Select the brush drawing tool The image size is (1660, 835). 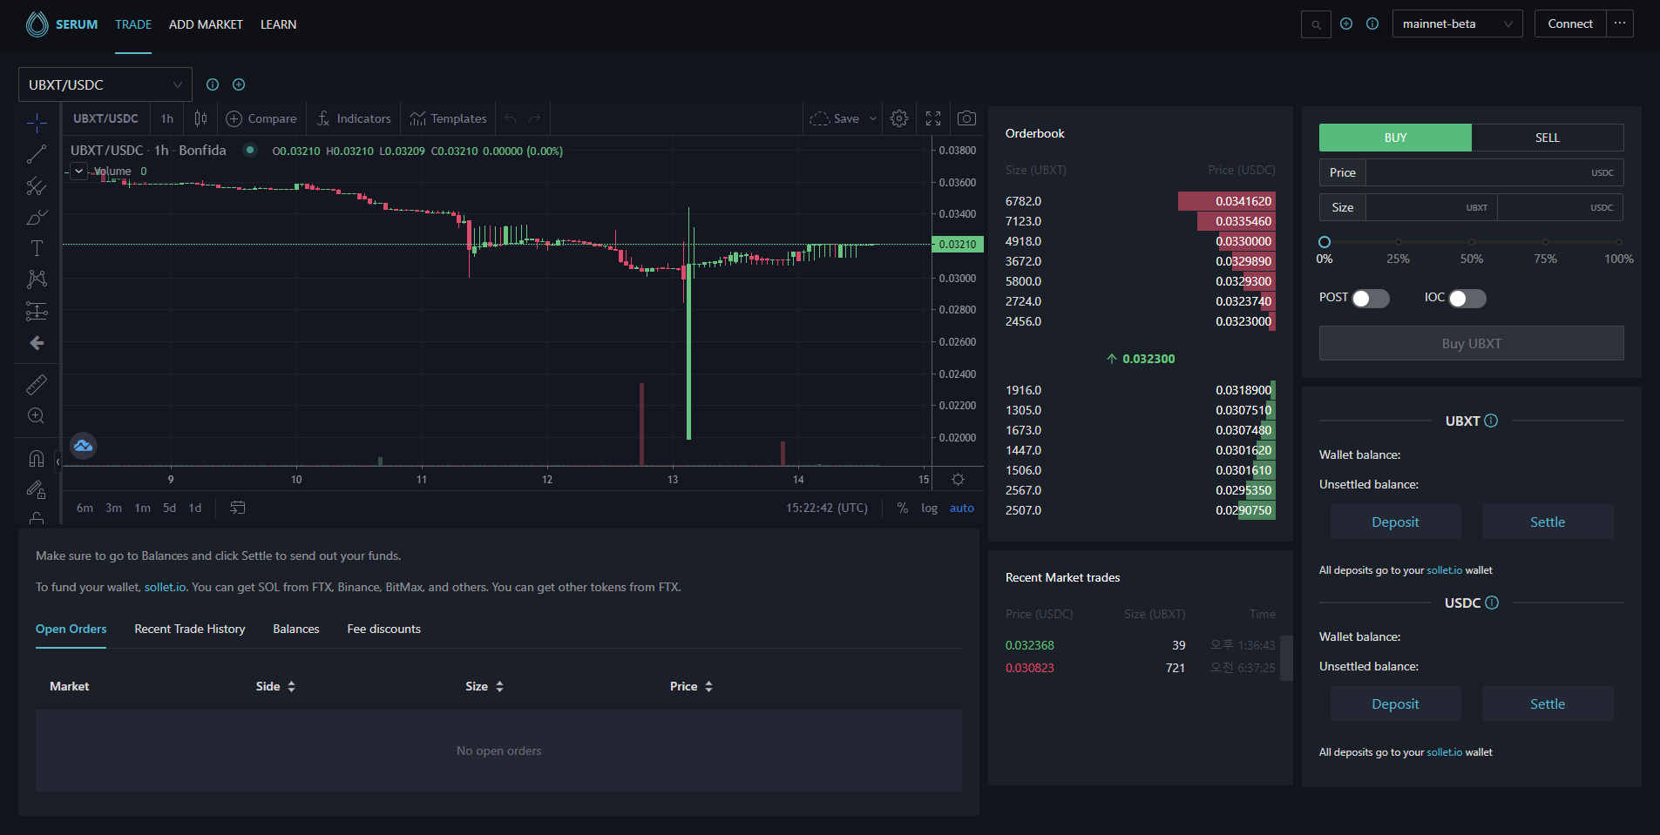tap(37, 217)
